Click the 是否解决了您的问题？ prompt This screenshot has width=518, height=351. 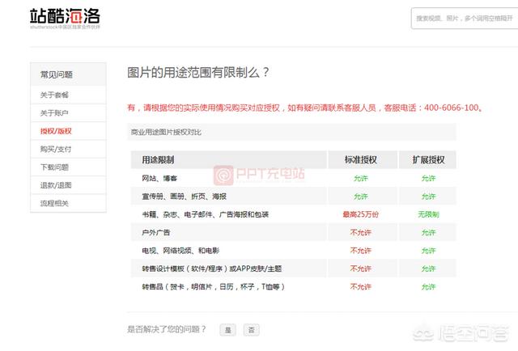(x=167, y=329)
